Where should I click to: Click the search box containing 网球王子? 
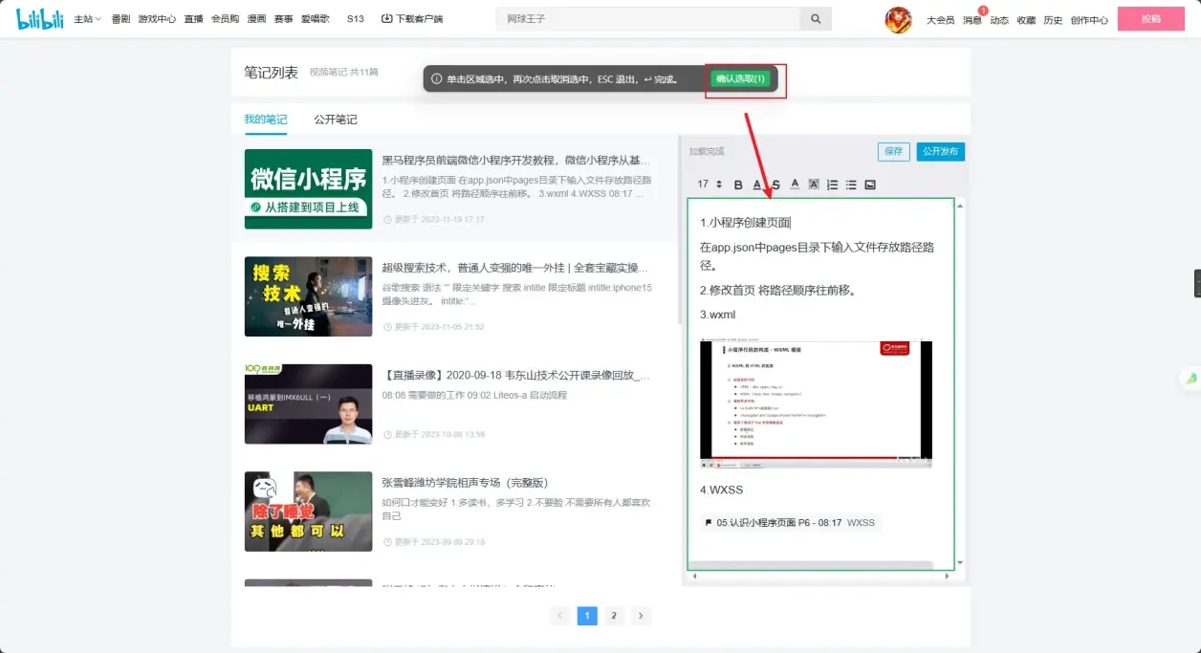click(647, 19)
